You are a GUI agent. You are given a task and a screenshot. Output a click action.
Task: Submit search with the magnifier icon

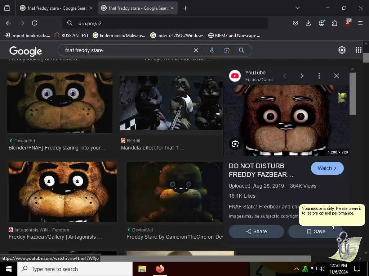[241, 50]
